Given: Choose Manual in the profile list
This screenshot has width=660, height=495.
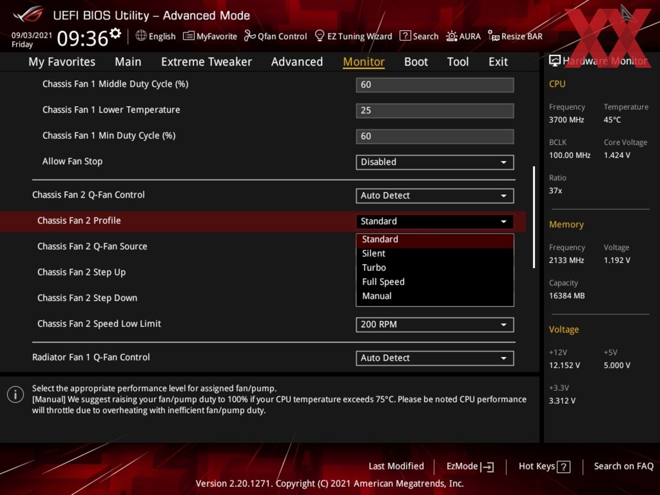Looking at the screenshot, I should click(435, 296).
